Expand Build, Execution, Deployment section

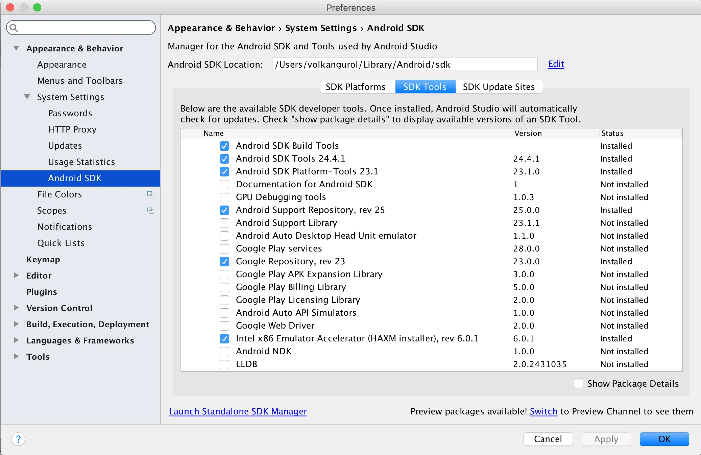[x=16, y=324]
